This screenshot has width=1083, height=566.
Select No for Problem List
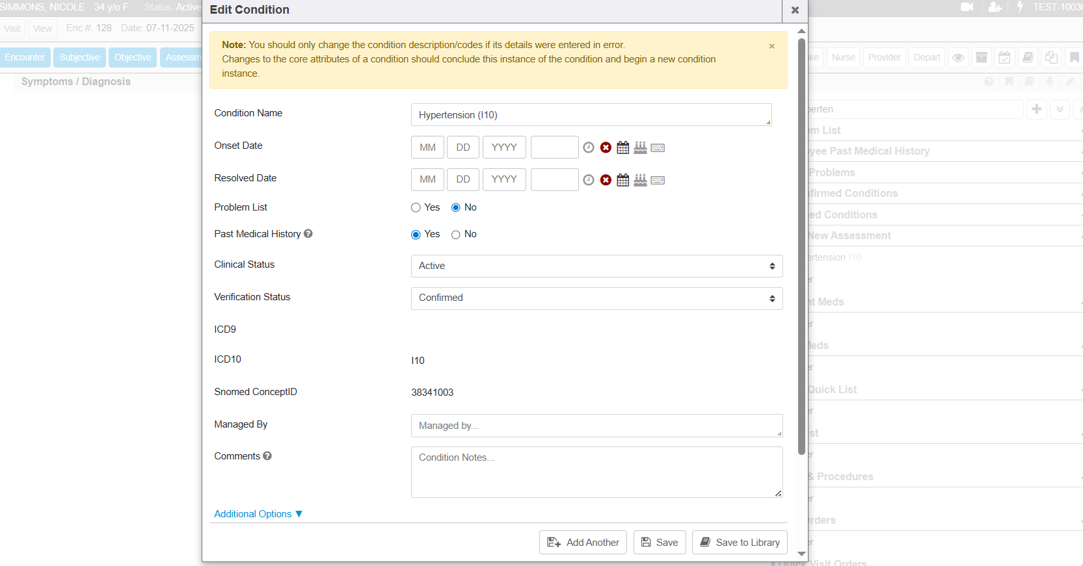click(456, 208)
